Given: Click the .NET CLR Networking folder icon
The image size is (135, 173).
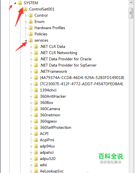Looking at the screenshot, I should coord(36,53).
